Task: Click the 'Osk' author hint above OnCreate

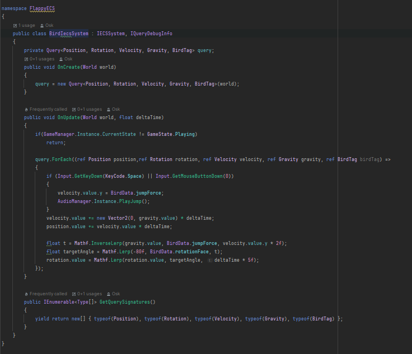Action: [65, 59]
